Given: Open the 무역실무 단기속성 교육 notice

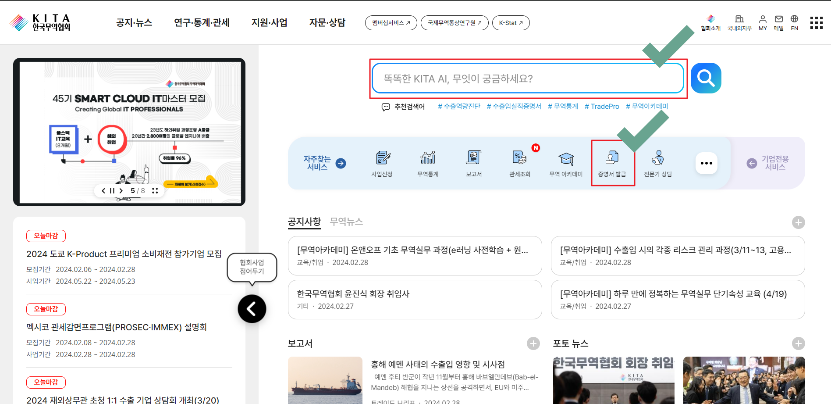Looking at the screenshot, I should pos(678,300).
